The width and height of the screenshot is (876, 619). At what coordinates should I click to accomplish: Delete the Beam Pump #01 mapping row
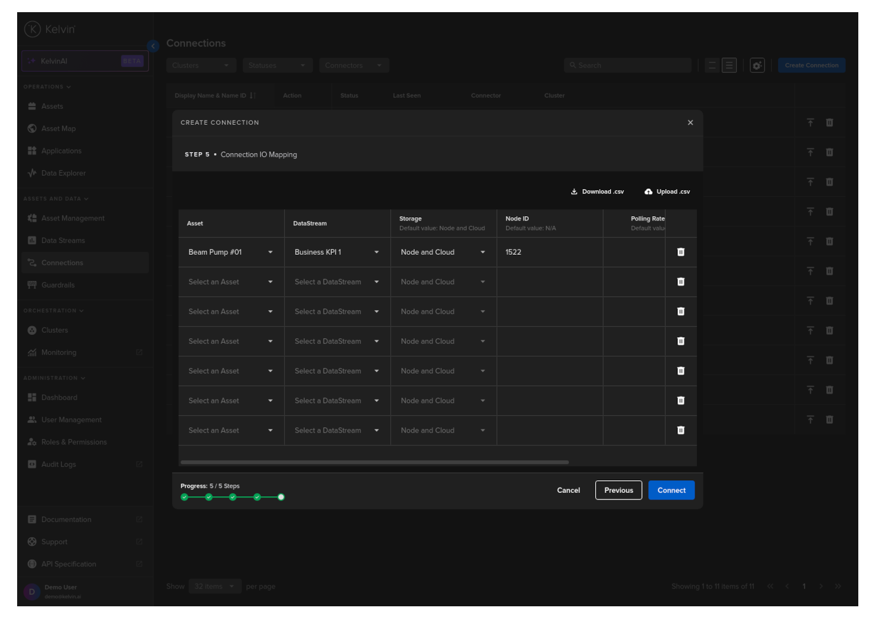point(681,252)
